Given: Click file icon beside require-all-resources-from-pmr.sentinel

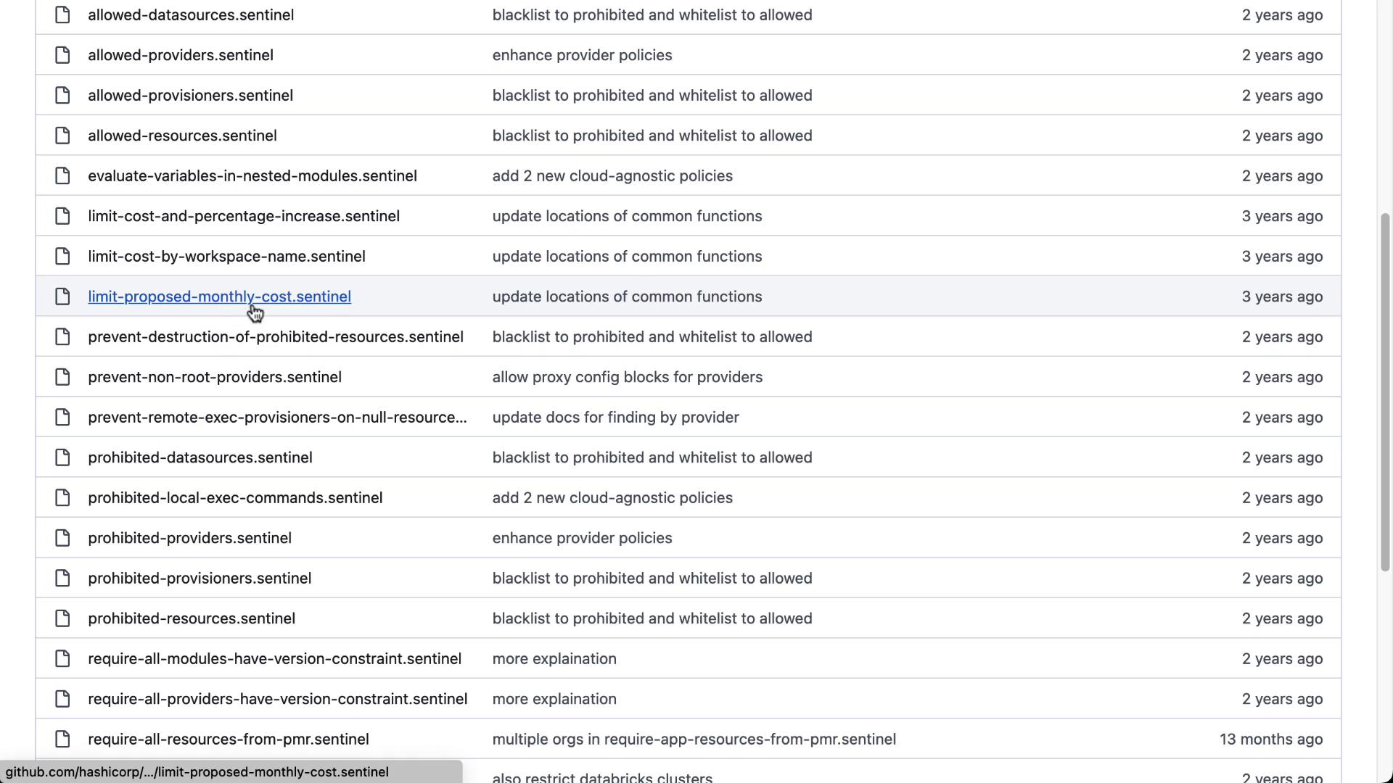Looking at the screenshot, I should (x=62, y=739).
